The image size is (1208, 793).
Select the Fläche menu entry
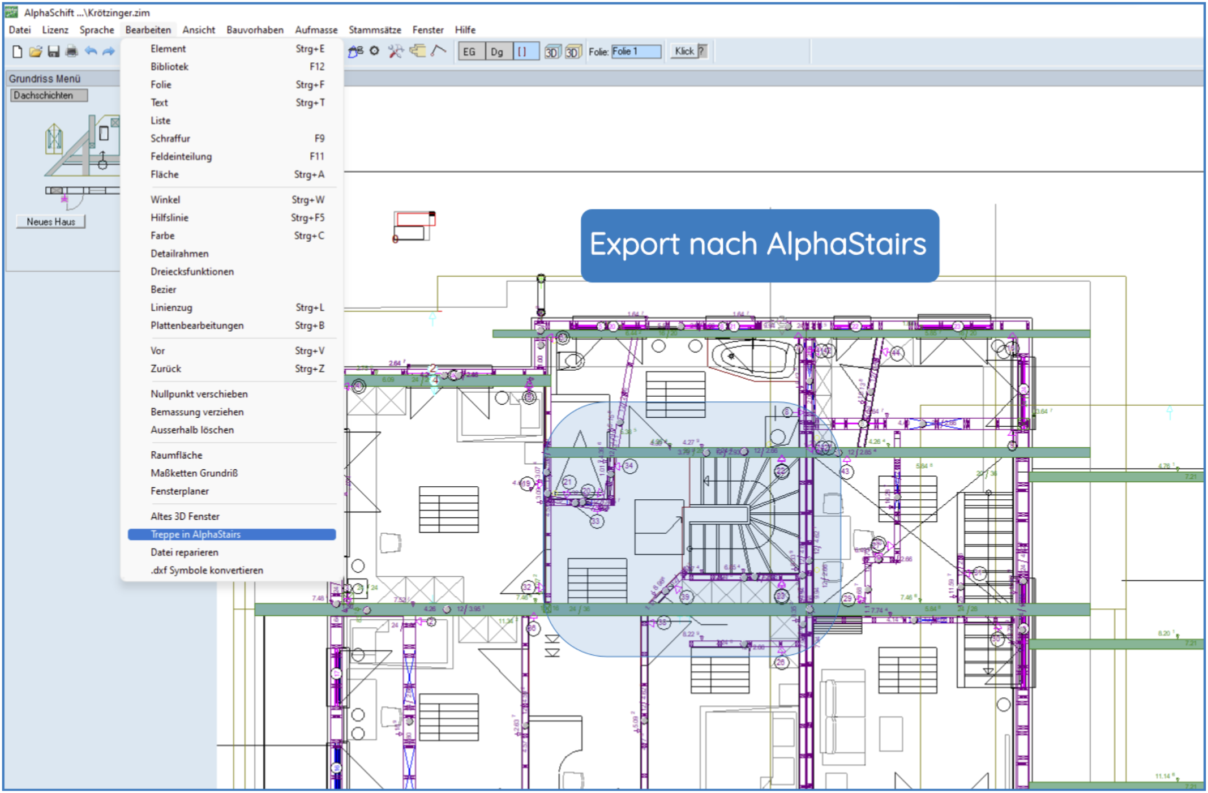232,175
